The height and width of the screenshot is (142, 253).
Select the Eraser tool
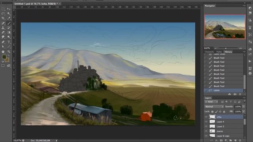coord(3,32)
